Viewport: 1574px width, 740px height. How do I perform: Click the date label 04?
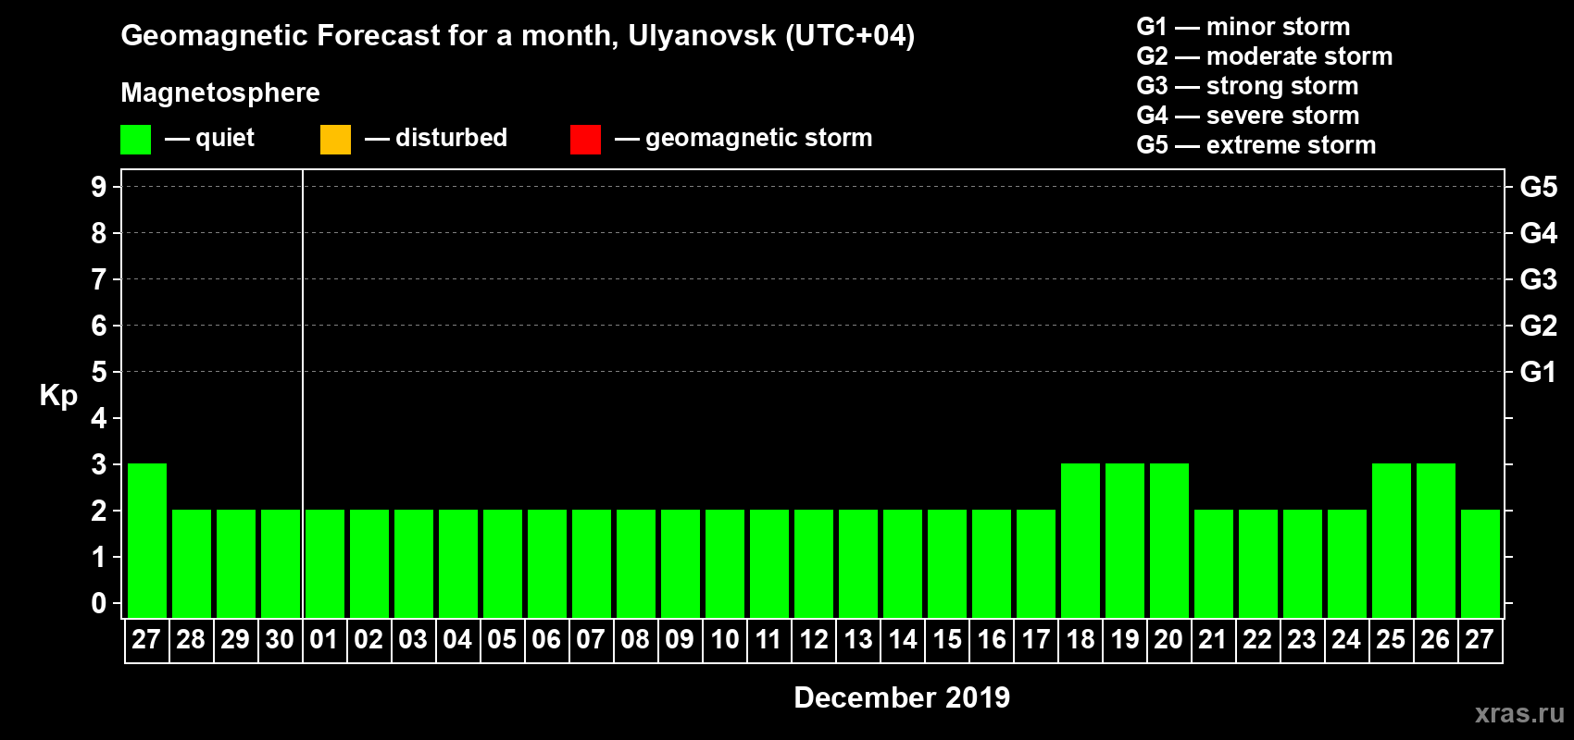click(x=457, y=640)
